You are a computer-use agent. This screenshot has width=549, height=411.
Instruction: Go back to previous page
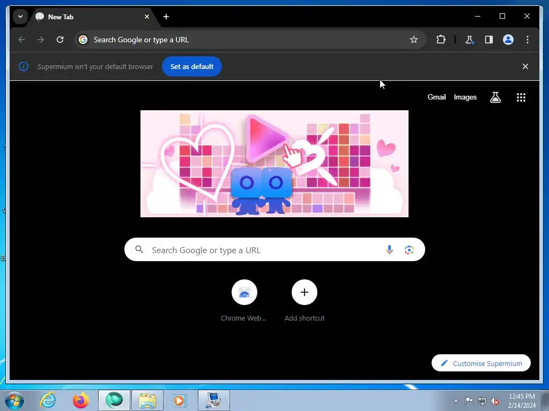tap(21, 40)
